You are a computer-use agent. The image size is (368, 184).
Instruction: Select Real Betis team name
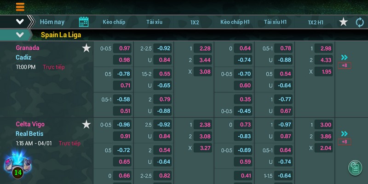click(29, 134)
